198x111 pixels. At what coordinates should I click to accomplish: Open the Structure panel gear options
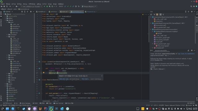(x=192, y=12)
